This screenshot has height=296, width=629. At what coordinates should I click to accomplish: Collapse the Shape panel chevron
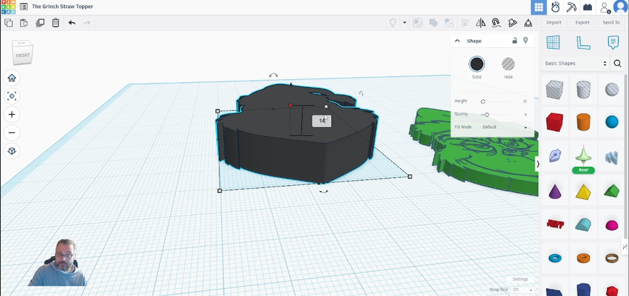[457, 41]
